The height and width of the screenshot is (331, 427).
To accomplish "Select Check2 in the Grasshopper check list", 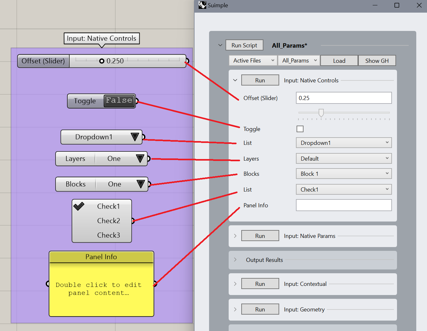I will tap(108, 221).
